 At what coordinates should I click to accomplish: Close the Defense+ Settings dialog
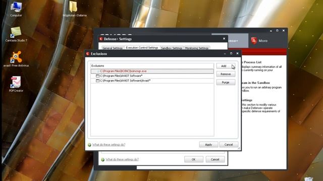(x=224, y=39)
